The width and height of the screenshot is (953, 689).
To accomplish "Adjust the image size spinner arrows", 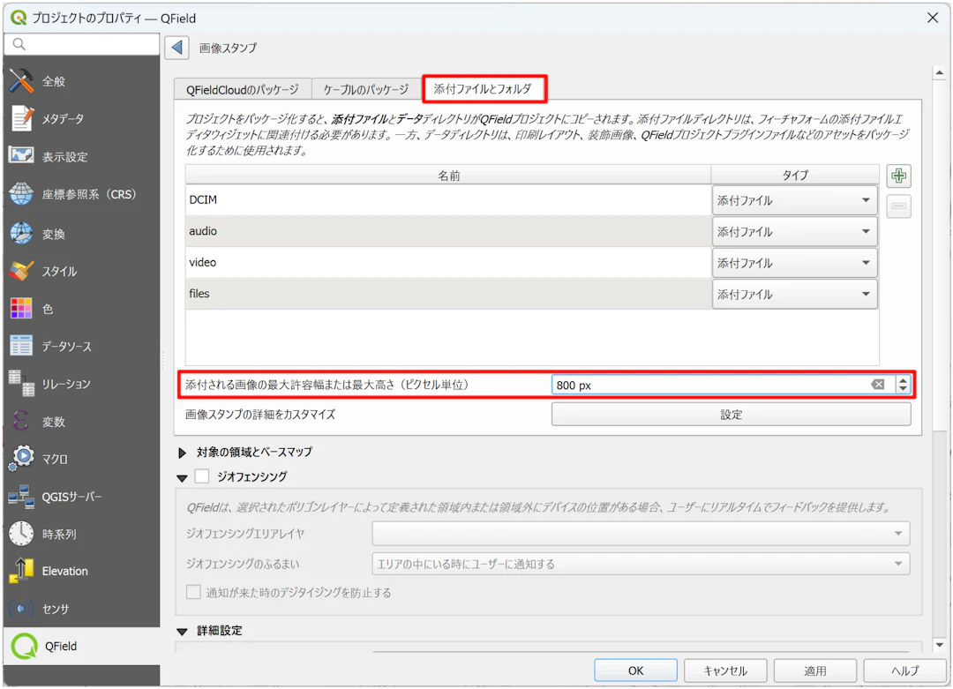I will (x=903, y=385).
